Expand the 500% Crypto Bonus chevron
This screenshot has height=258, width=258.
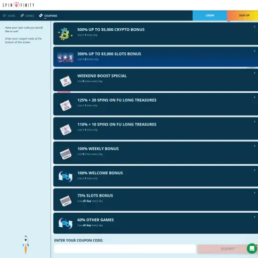click(254, 27)
